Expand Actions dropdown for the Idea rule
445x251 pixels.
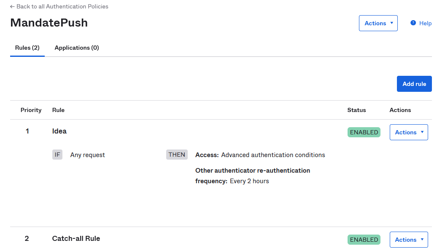(x=408, y=132)
